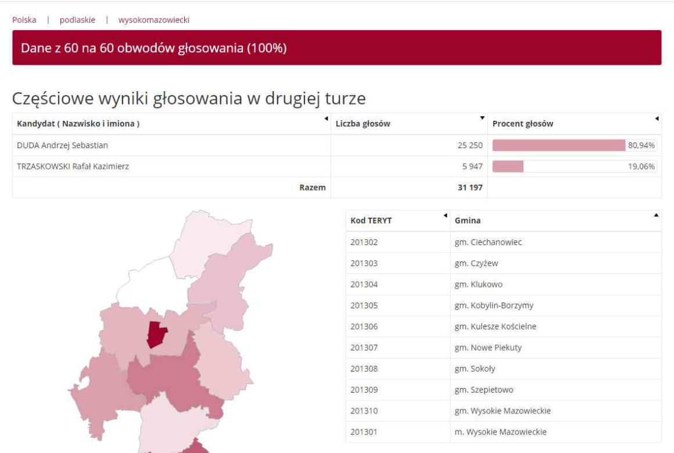Image resolution: width=674 pixels, height=453 pixels.
Task: Open the Polska breadcrumb link
Action: [x=24, y=20]
